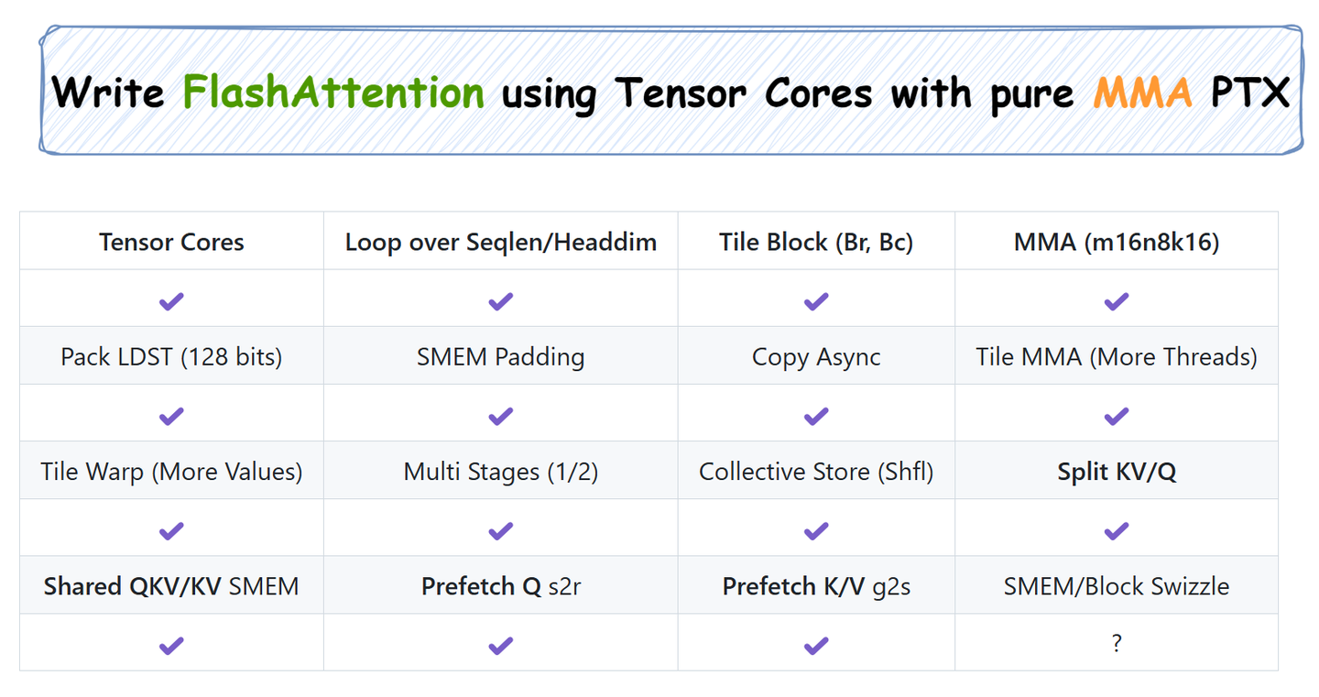This screenshot has height=697, width=1319.
Task: Click the checkmark under Pack LDST (128 bits)
Action: click(x=171, y=417)
